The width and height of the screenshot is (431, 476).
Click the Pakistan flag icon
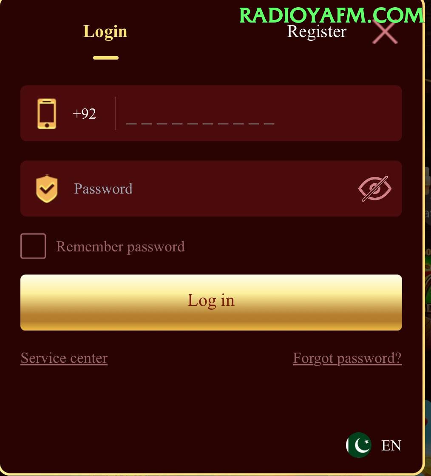(358, 445)
